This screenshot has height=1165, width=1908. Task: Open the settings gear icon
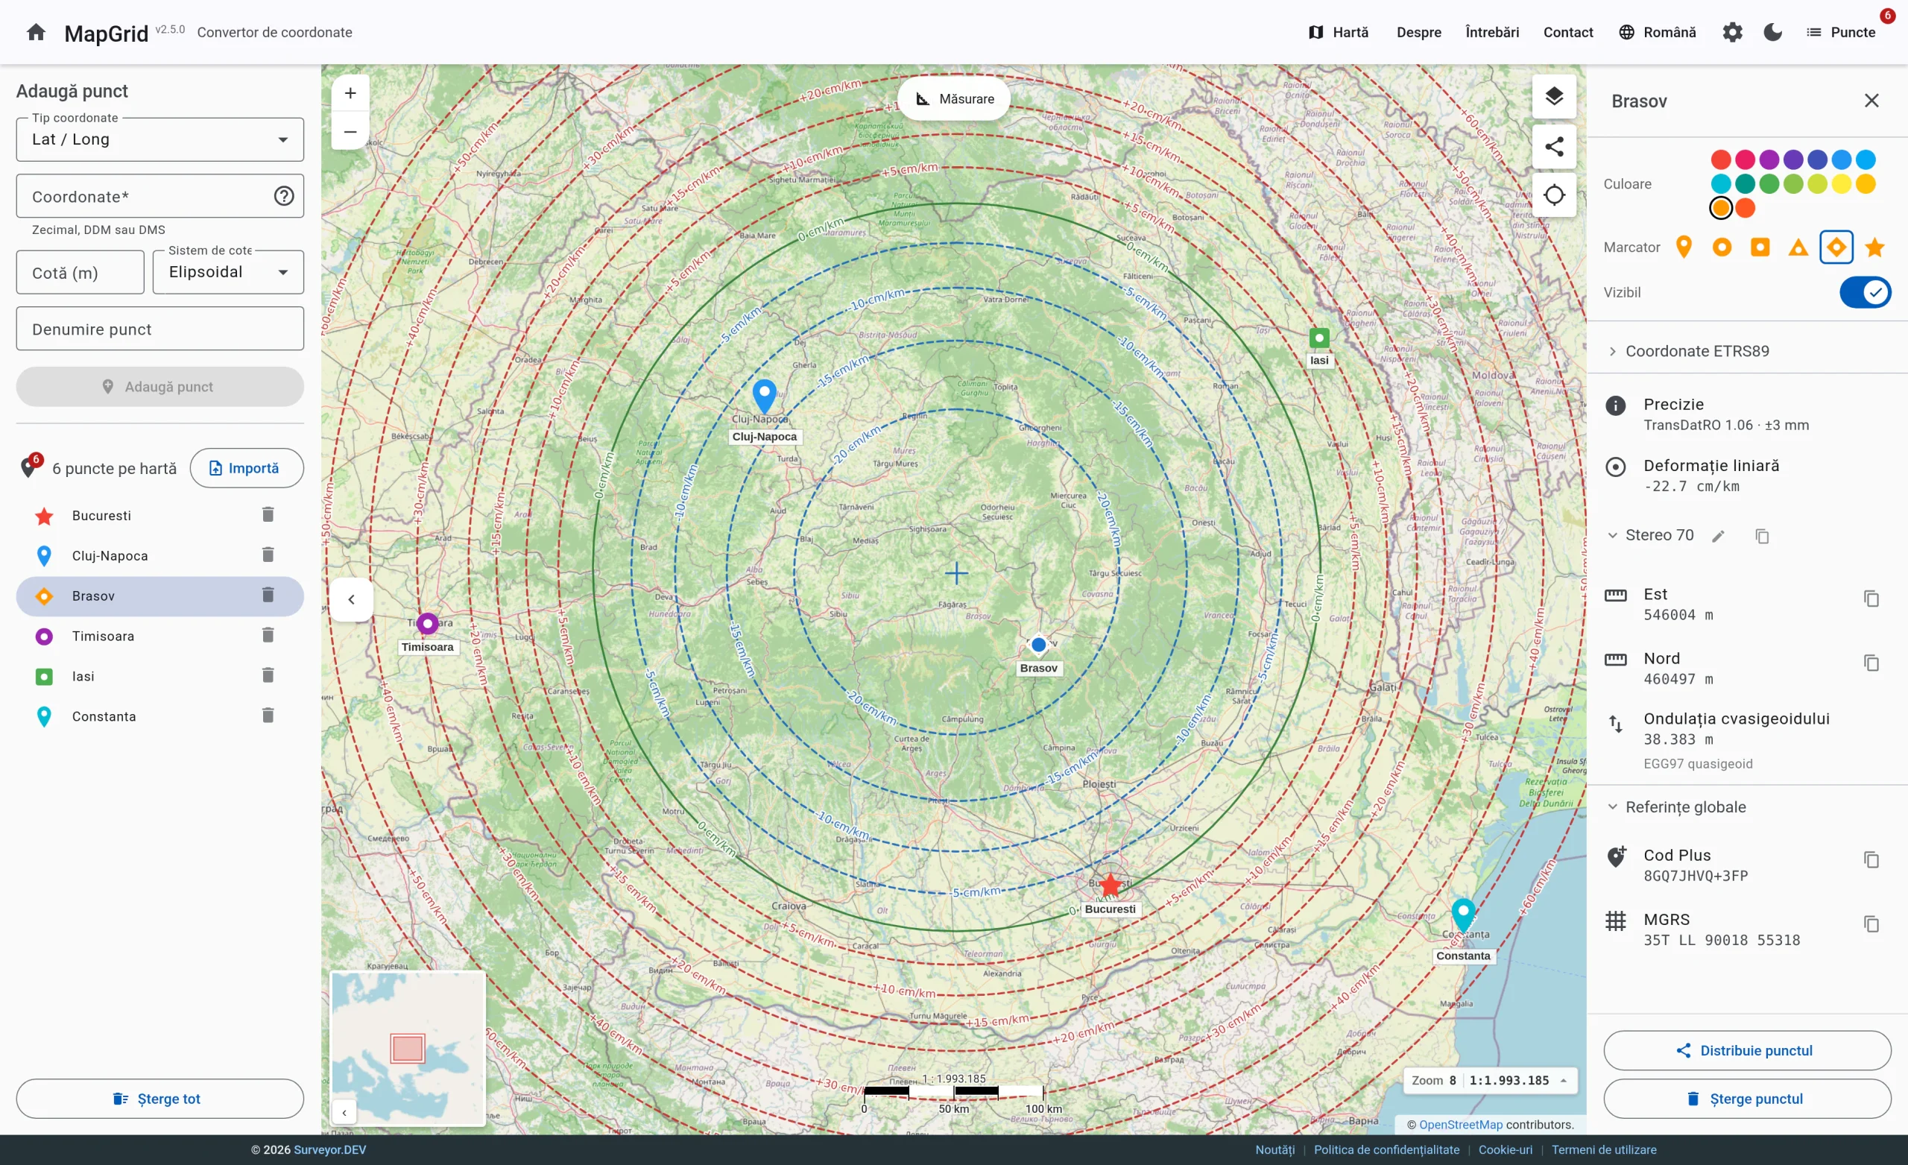pyautogui.click(x=1732, y=32)
